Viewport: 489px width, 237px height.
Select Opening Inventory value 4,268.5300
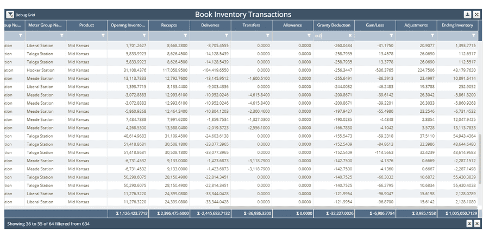[136, 127]
